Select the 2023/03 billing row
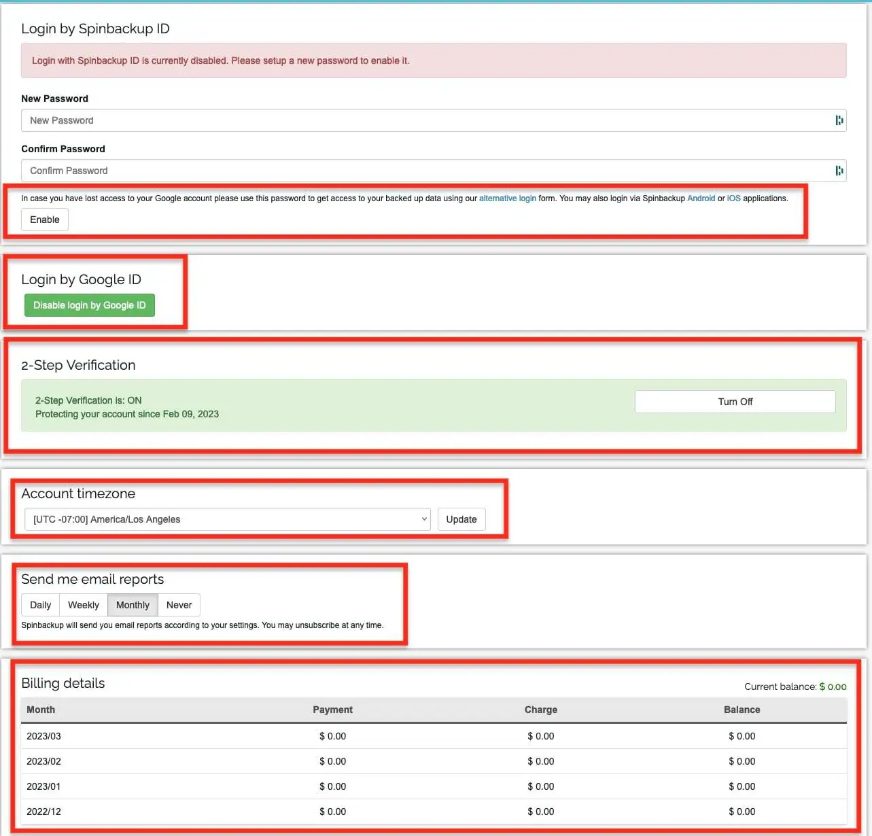Viewport: 872px width, 836px height. tap(43, 736)
